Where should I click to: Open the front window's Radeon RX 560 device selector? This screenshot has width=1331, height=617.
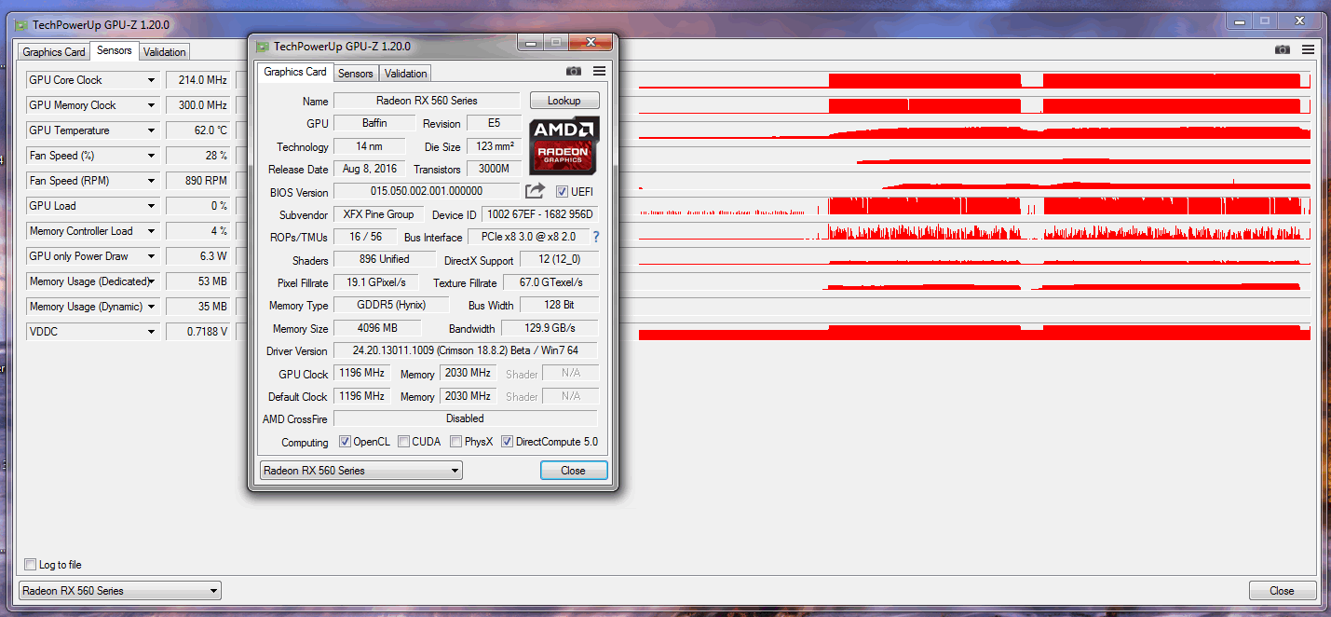point(360,471)
